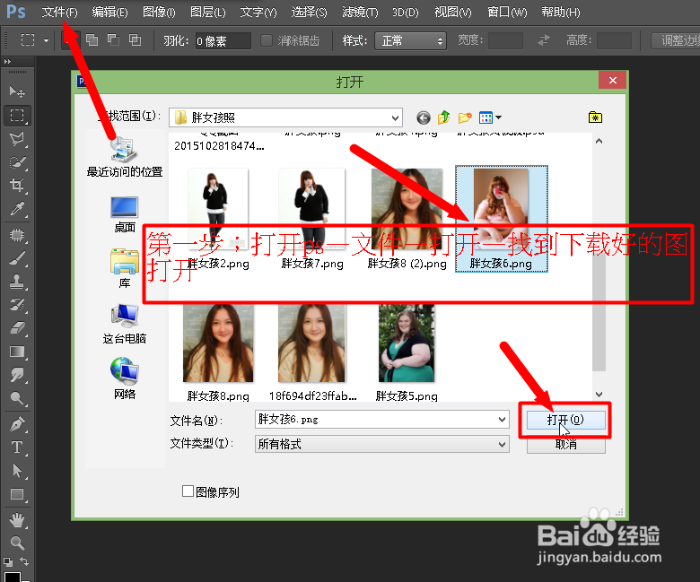This screenshot has width=700, height=582.
Task: Select the Gradient tool
Action: tap(17, 352)
